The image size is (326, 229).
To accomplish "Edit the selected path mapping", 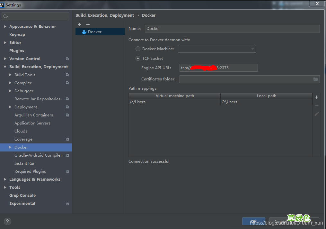I will [316, 114].
